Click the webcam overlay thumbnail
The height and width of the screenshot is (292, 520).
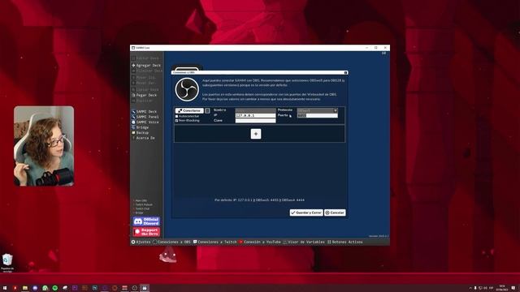[x=44, y=146]
